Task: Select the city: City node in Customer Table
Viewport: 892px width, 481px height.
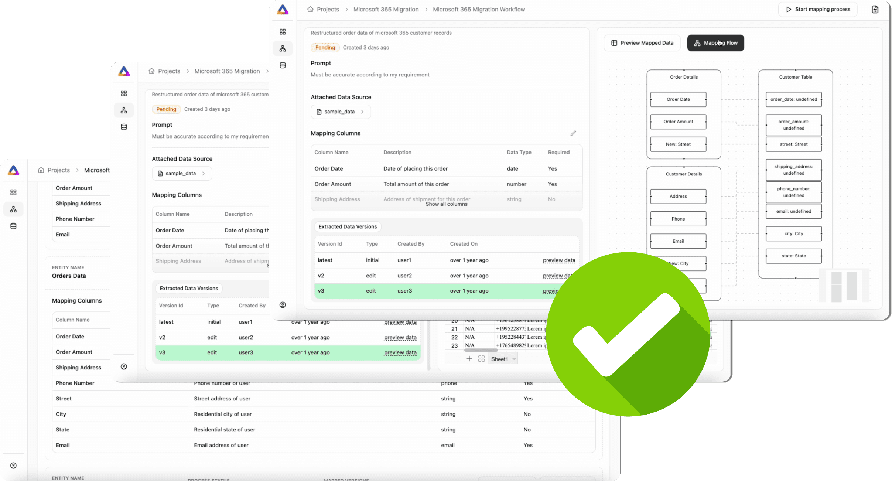Action: [794, 233]
